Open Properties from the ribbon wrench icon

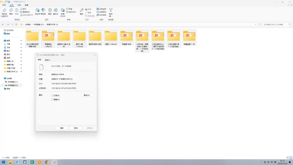pos(82,10)
